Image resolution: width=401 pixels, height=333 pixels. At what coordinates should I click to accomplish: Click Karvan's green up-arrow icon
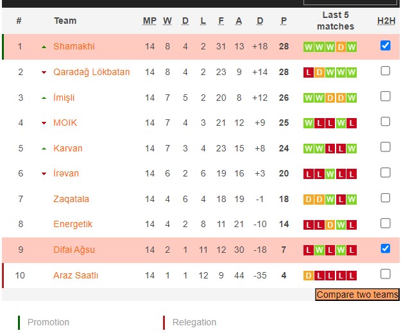[44, 148]
